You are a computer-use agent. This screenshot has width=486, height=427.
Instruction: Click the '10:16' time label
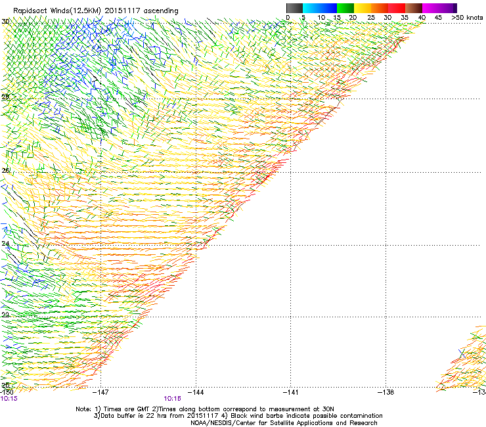pyautogui.click(x=172, y=399)
